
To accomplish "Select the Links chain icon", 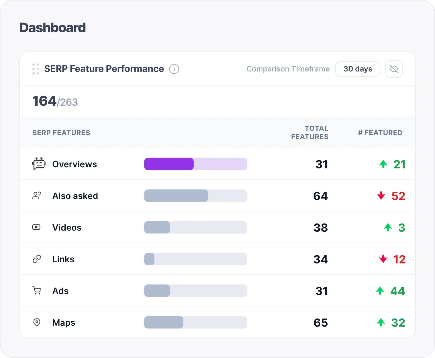I will coord(36,259).
